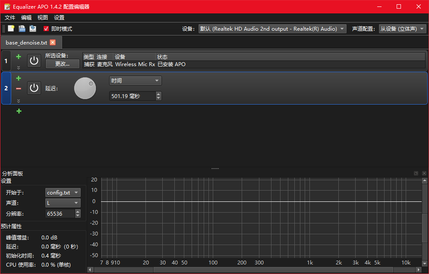Click graph vertical scrollbar up arrow
Viewport: 429px width, 274px height.
click(x=425, y=180)
